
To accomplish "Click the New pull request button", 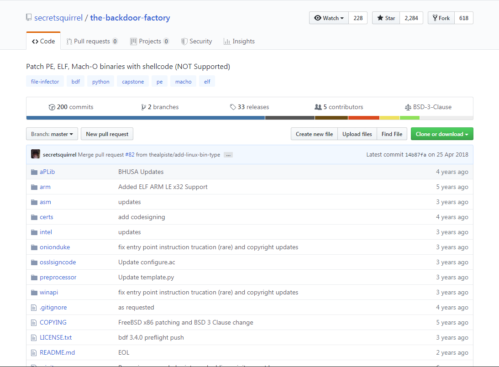I will [107, 134].
